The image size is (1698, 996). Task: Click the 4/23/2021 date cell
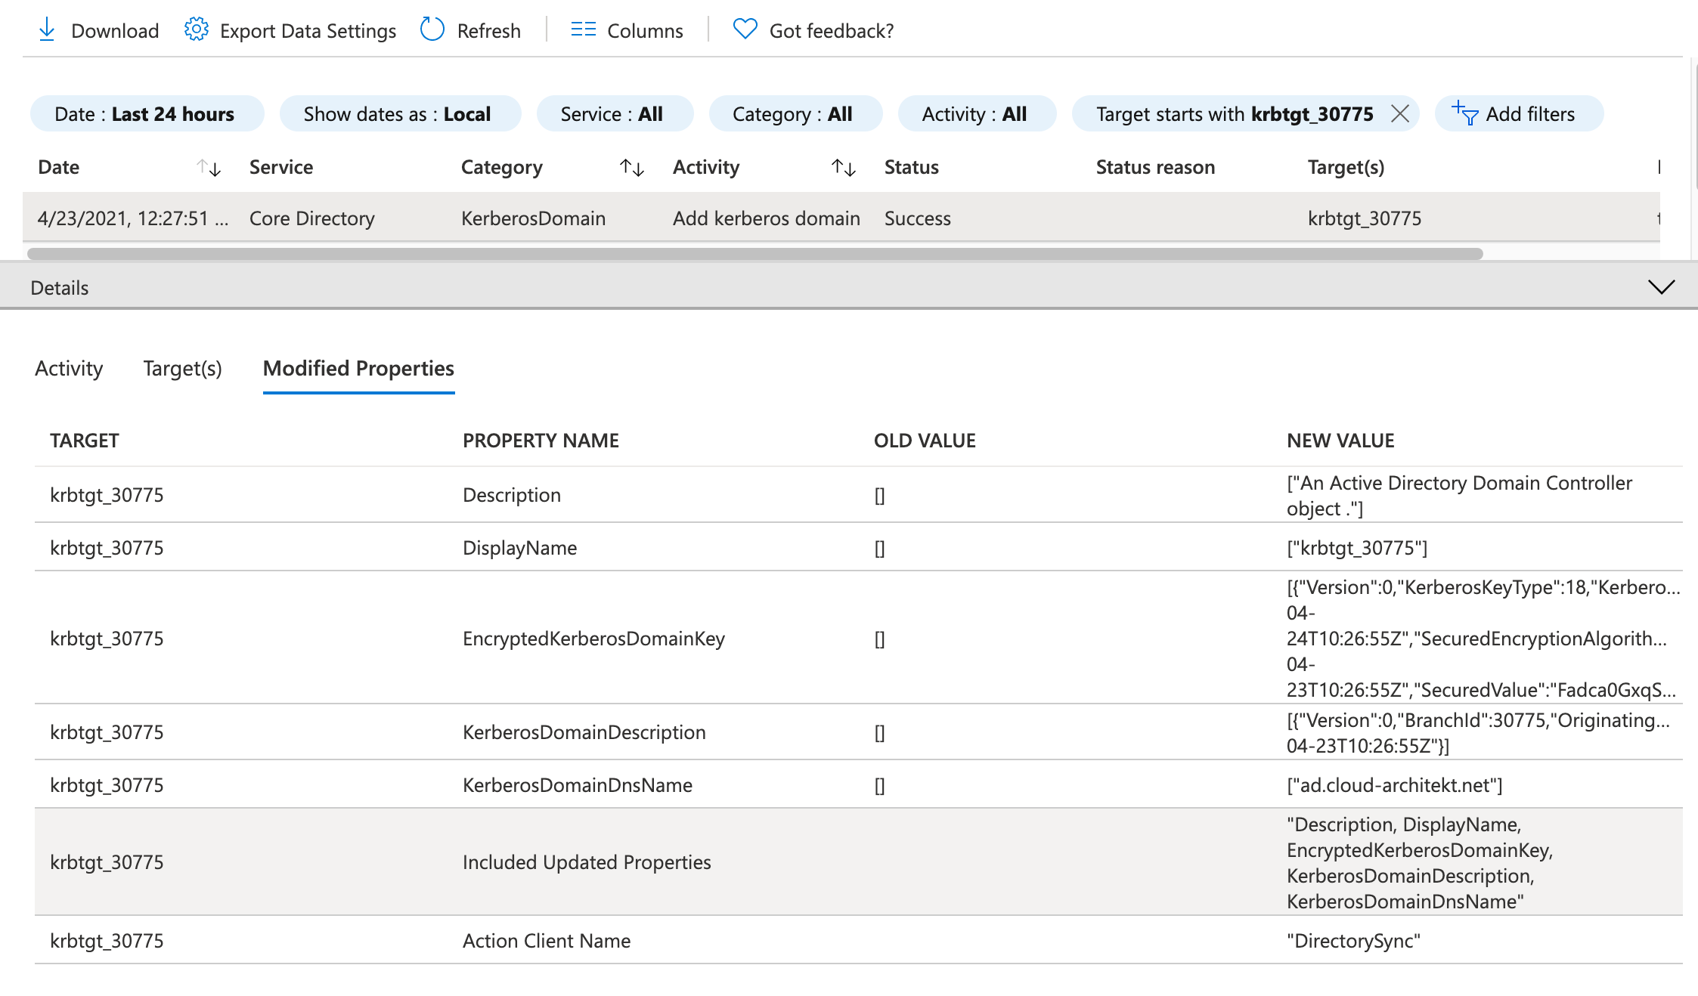pos(132,218)
